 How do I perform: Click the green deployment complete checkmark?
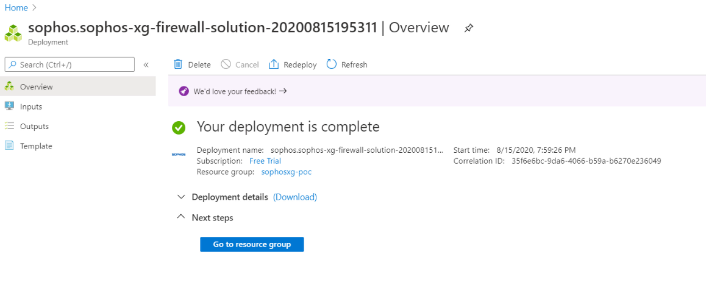(179, 127)
